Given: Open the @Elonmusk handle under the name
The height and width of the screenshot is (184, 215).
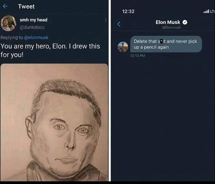Looking at the screenshot, I should pos(171,28).
